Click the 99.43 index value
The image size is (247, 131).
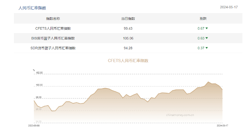click(128, 29)
